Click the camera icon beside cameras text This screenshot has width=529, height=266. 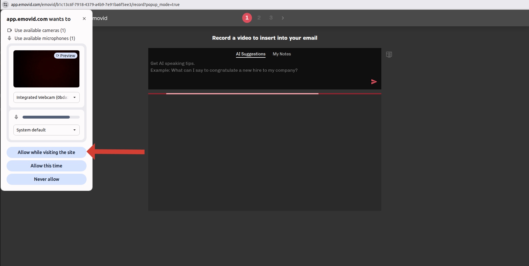[x=9, y=30]
